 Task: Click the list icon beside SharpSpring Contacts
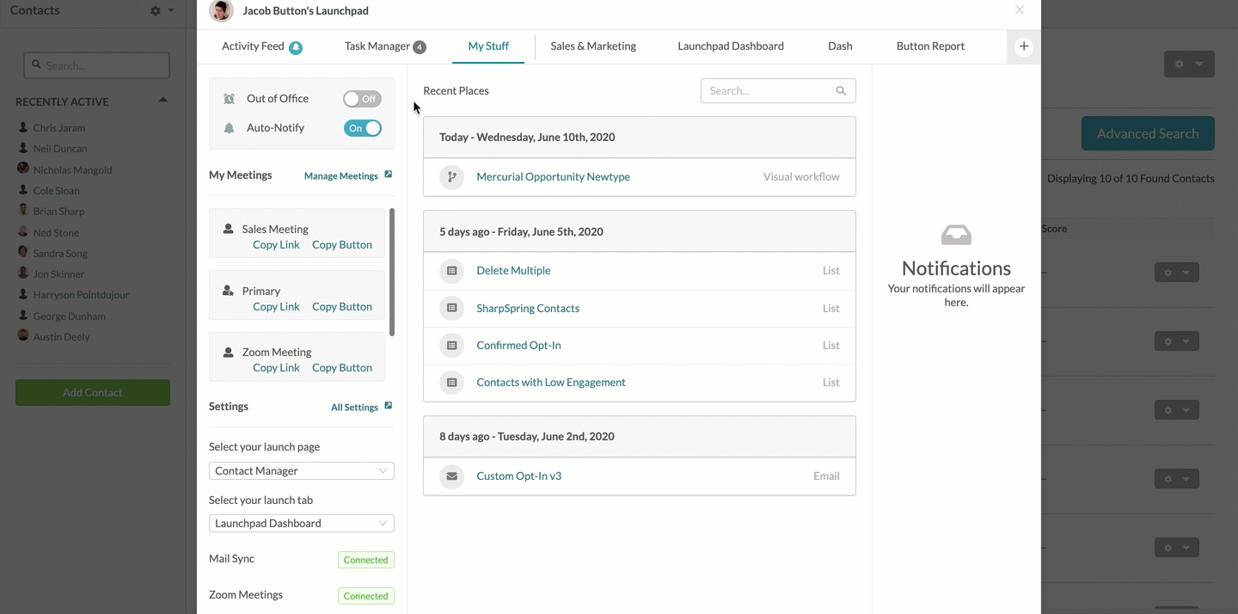pos(451,308)
